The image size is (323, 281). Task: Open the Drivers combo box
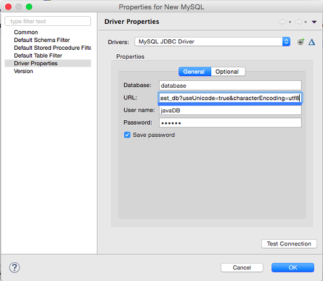[213, 41]
